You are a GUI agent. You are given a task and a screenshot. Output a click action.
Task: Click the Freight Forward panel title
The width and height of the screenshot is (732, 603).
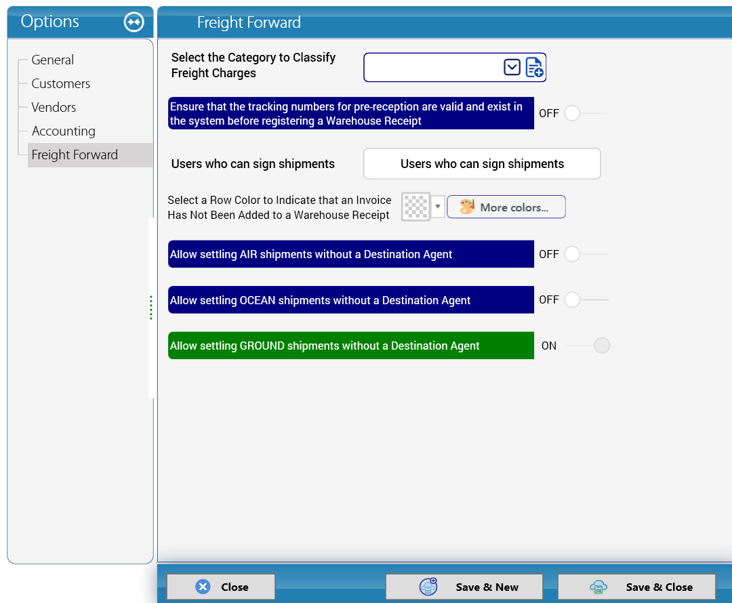point(249,22)
